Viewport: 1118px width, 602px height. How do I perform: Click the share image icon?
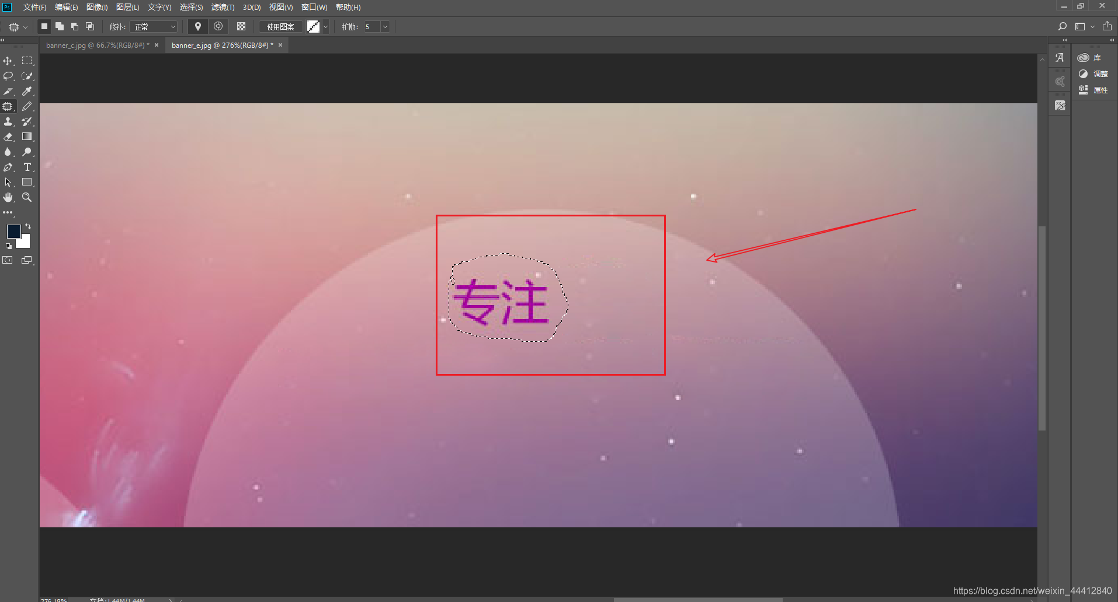1107,26
